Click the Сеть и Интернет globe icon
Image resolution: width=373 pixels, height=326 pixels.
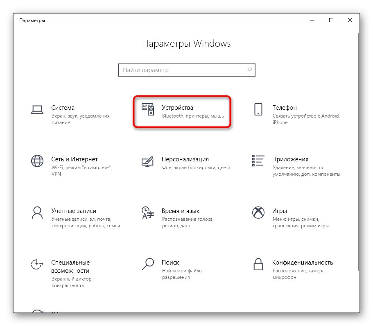pyautogui.click(x=37, y=161)
